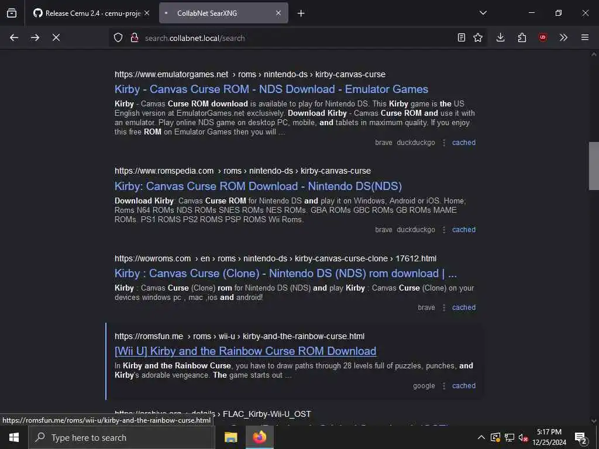The width and height of the screenshot is (599, 449).
Task: Click the Firefox taskbar icon
Action: (x=259, y=437)
